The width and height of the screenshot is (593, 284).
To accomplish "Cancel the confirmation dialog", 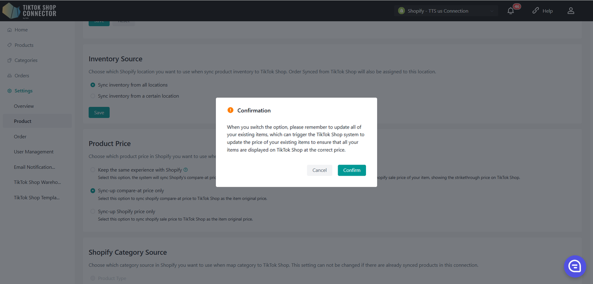I will pyautogui.click(x=319, y=170).
